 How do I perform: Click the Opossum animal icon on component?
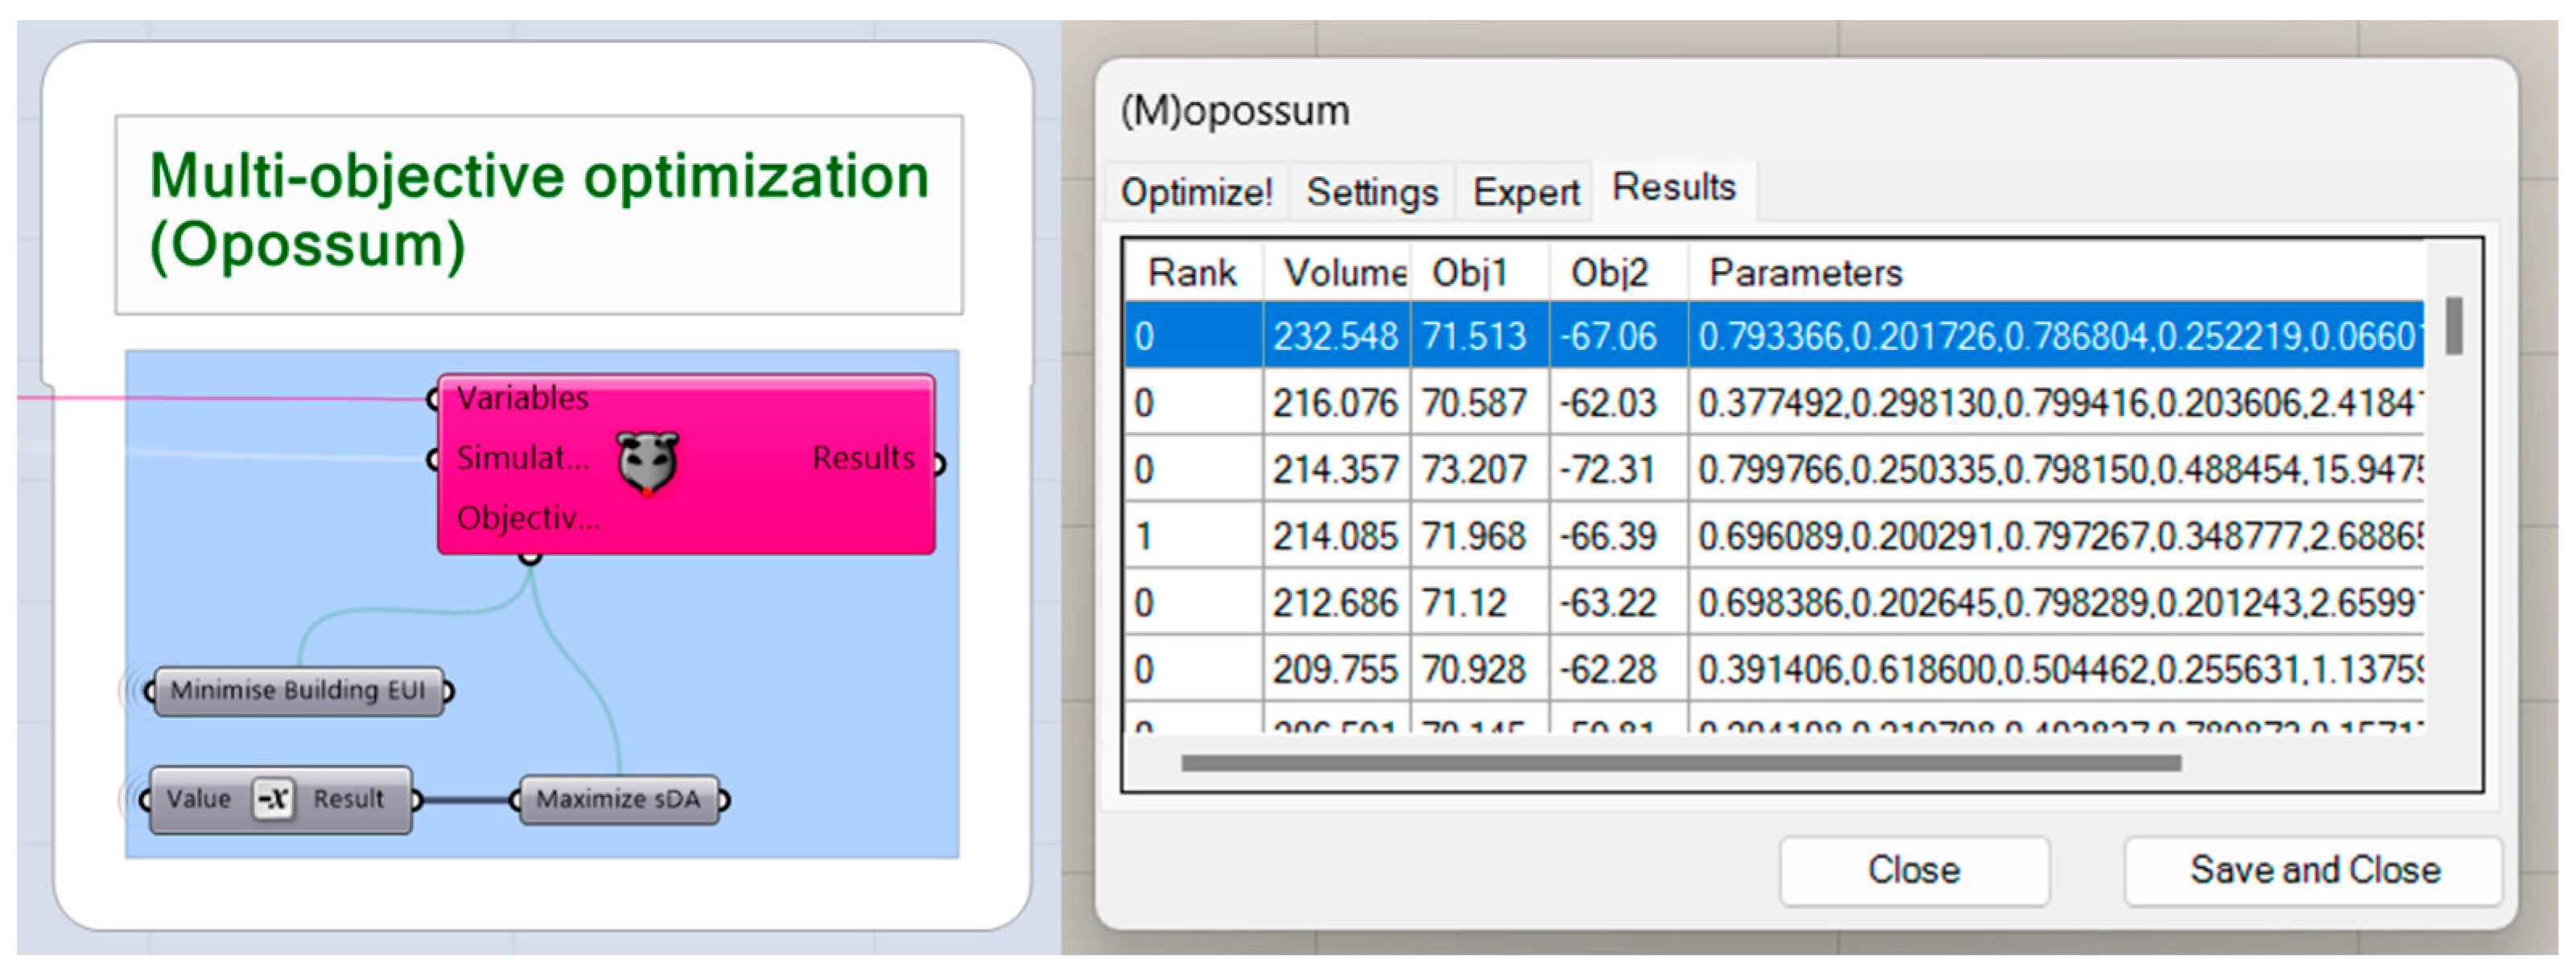647,462
